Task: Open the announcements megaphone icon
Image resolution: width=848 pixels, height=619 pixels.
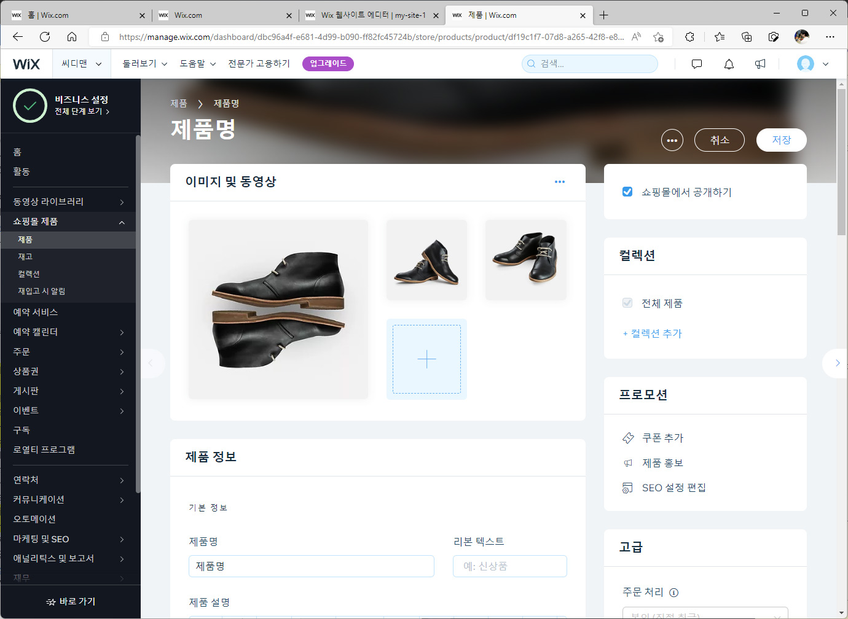Action: click(761, 64)
